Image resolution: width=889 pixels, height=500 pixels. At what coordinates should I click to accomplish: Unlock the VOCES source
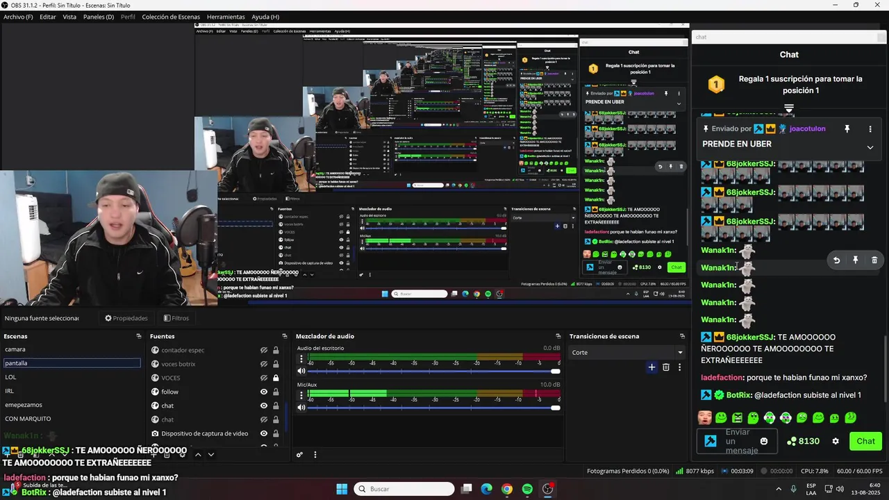tap(276, 378)
